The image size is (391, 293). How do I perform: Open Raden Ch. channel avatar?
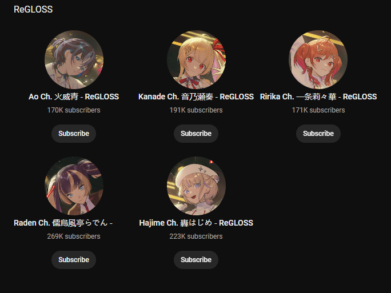tap(74, 186)
